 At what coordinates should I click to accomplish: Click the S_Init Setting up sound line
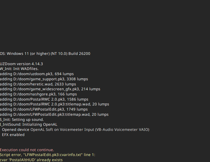pyautogui.click(x=22, y=119)
